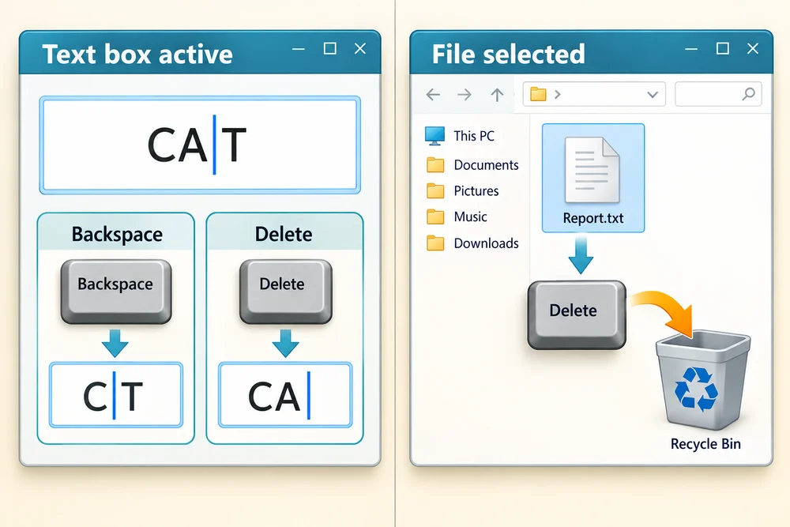
Task: Click the Recycle Bin icon
Action: [x=703, y=381]
